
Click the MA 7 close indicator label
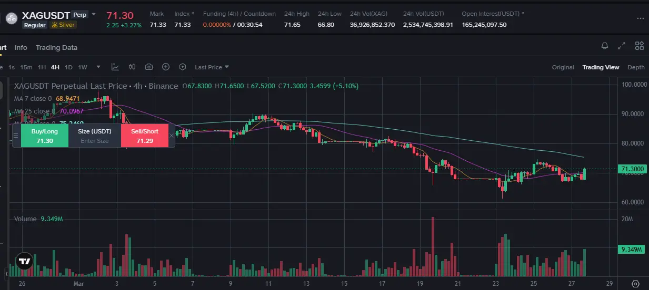point(33,98)
